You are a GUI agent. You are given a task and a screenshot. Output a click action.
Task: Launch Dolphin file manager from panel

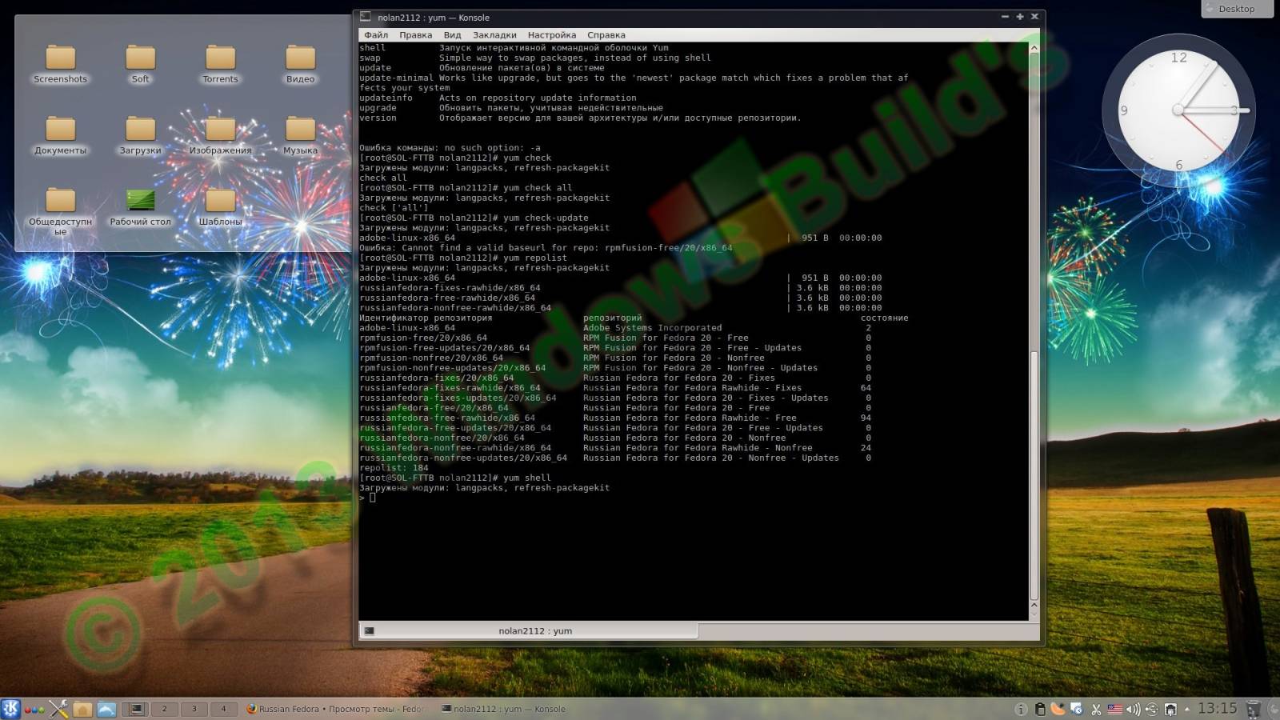click(x=106, y=708)
